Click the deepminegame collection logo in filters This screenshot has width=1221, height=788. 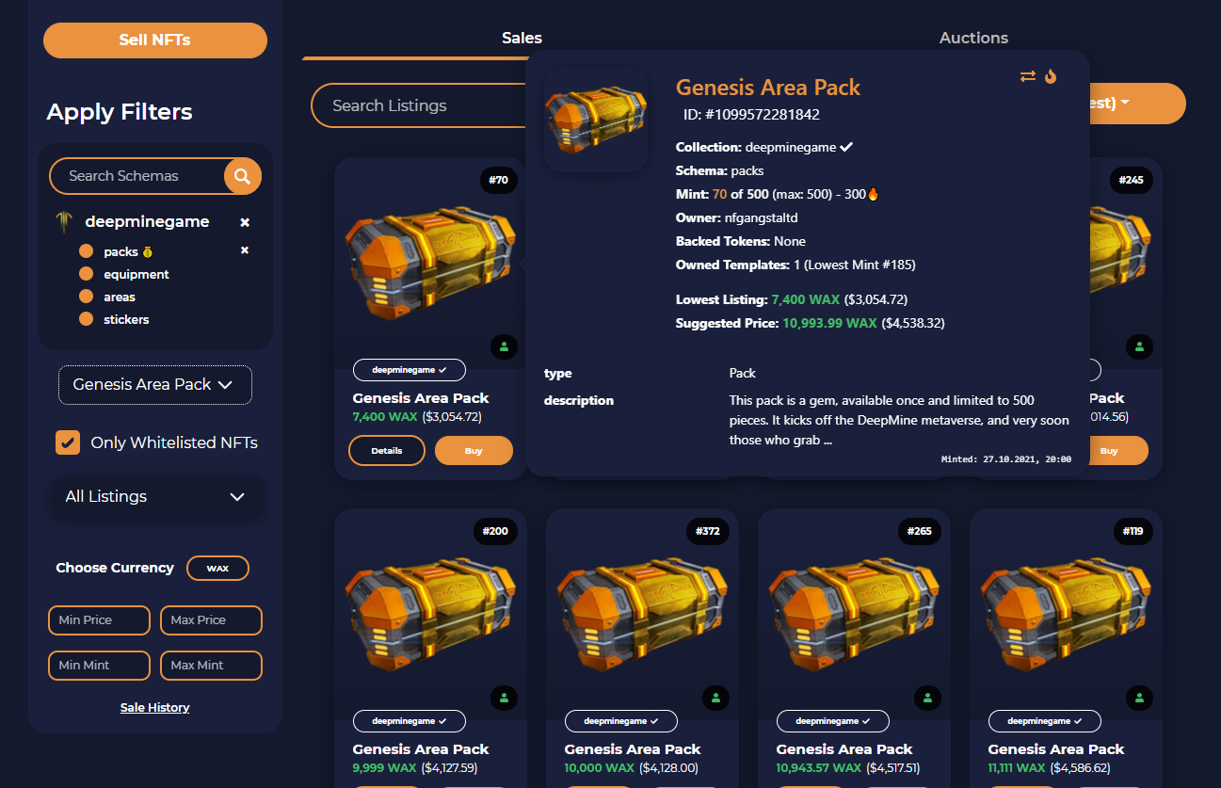coord(64,222)
